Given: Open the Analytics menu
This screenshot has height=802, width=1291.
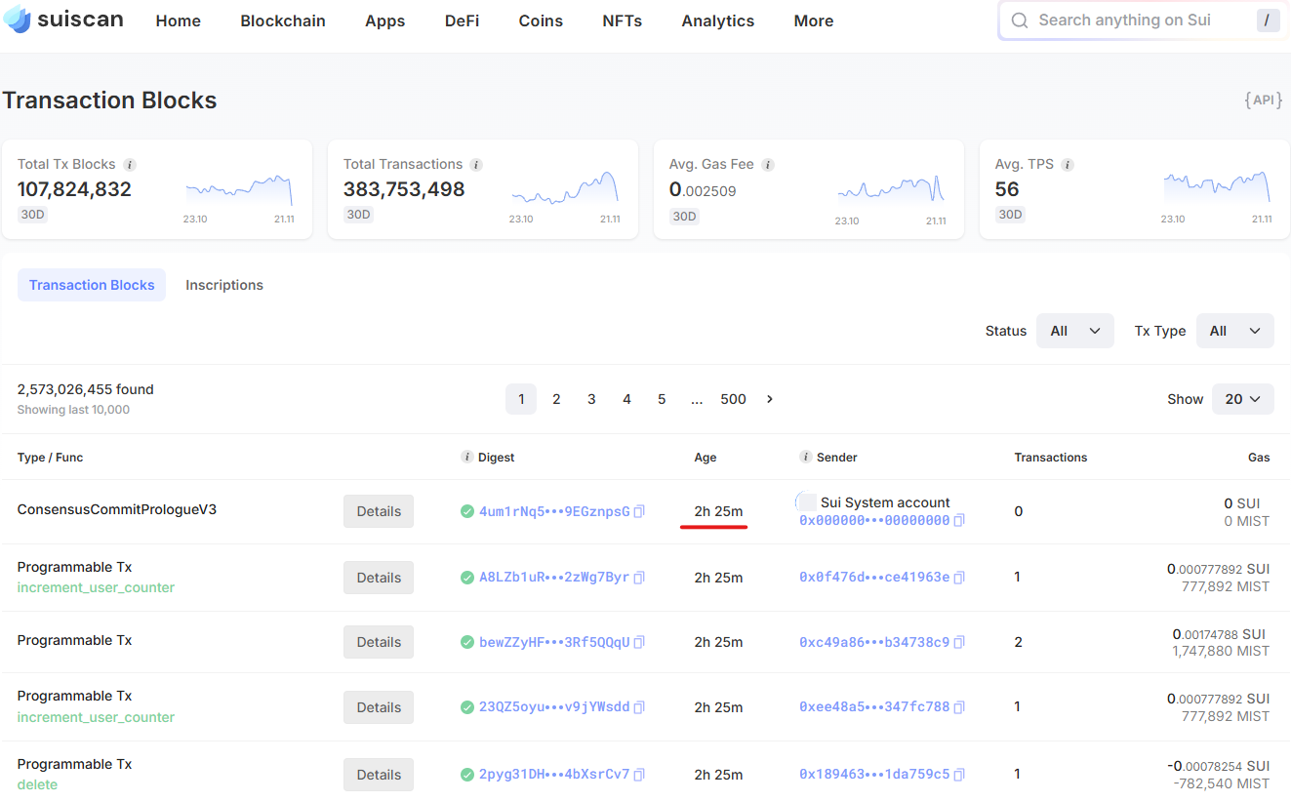Looking at the screenshot, I should (718, 20).
